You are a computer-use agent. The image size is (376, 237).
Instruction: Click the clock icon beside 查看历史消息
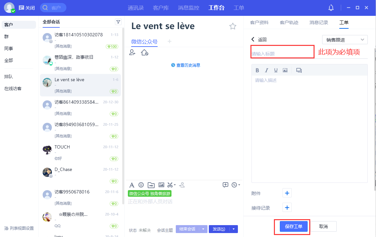173,65
